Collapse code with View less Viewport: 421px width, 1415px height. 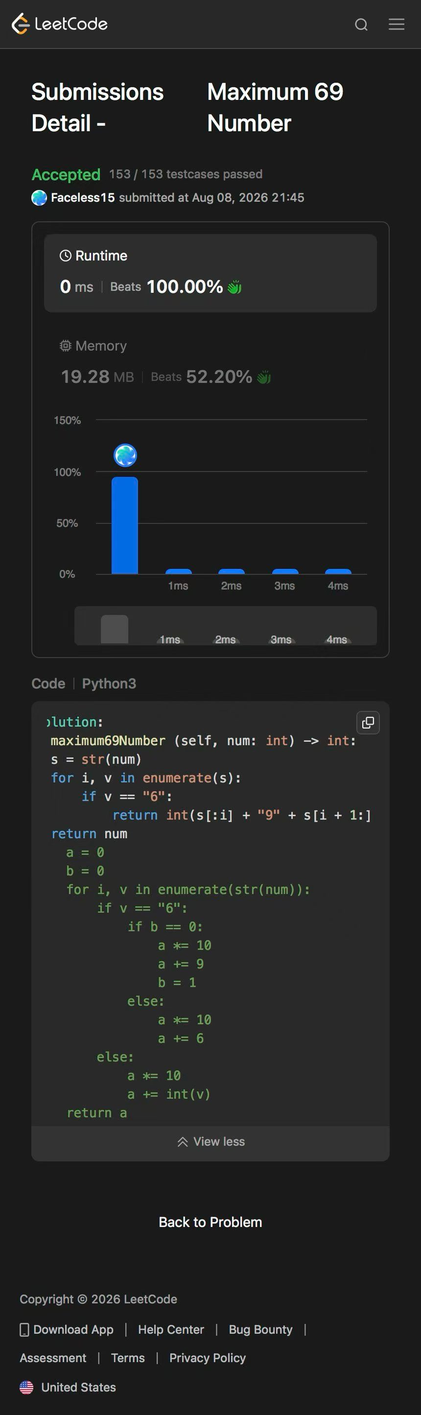pos(211,1141)
